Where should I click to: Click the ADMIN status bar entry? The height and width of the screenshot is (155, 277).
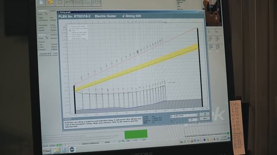107,143
